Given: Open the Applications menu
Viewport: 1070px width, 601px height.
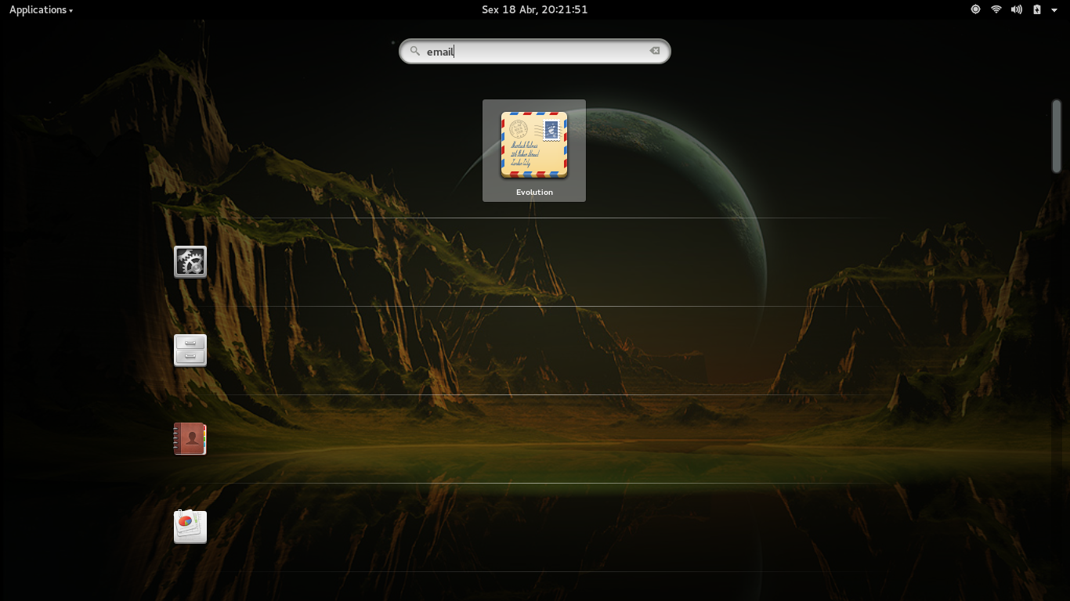Looking at the screenshot, I should pyautogui.click(x=41, y=9).
